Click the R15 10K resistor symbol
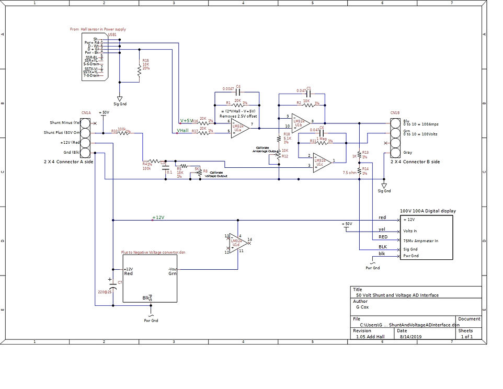This screenshot has width=503, height=389. click(x=139, y=71)
